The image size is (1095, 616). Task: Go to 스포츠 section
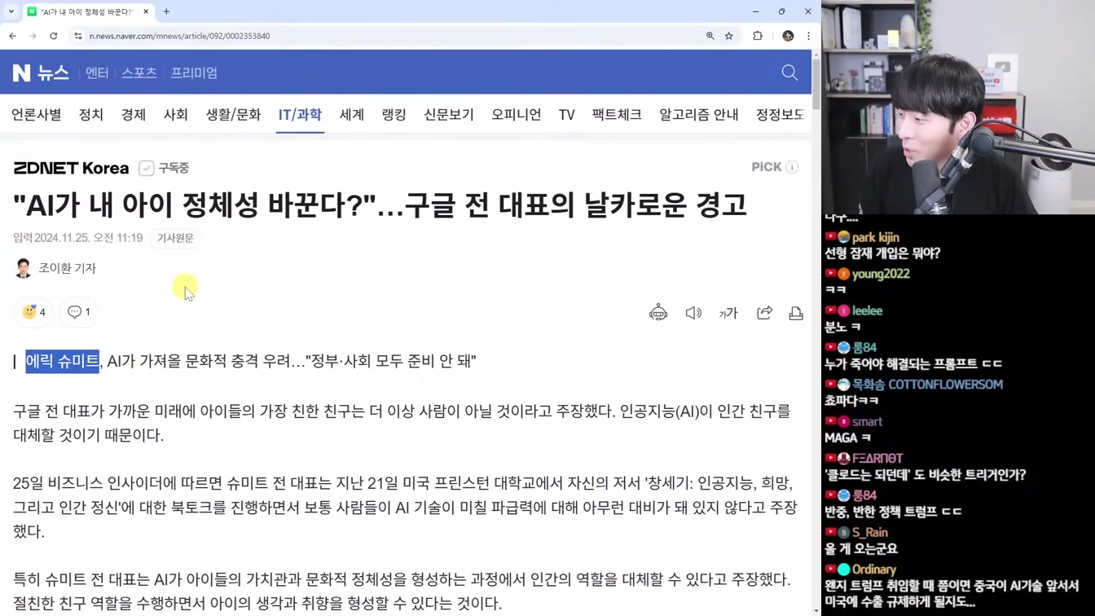pyautogui.click(x=139, y=73)
